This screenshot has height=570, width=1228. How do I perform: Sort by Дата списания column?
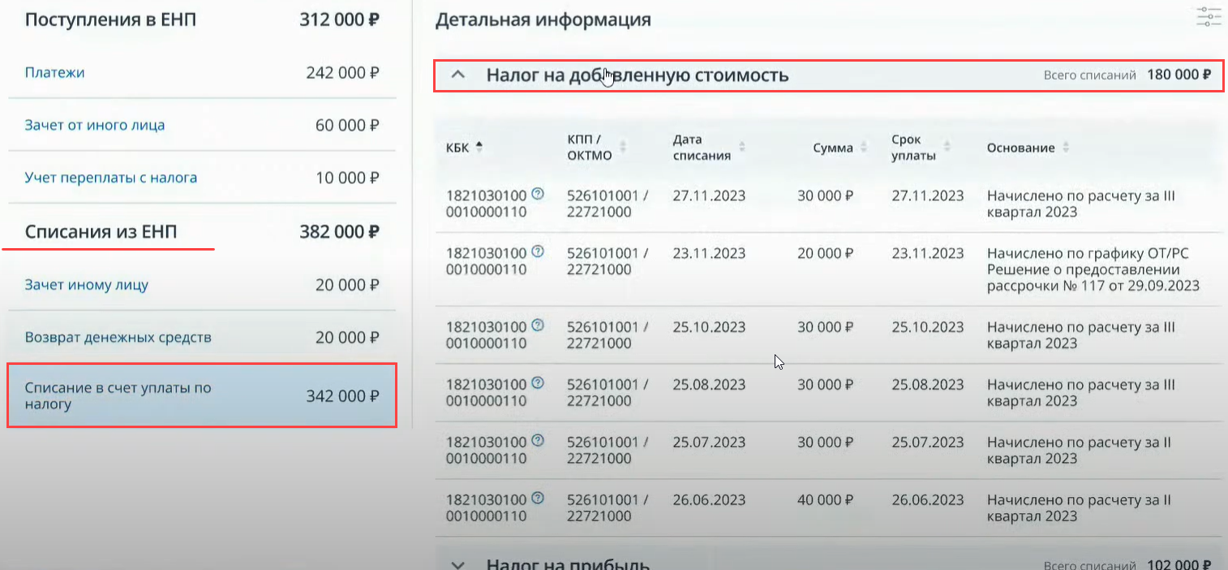tap(742, 148)
